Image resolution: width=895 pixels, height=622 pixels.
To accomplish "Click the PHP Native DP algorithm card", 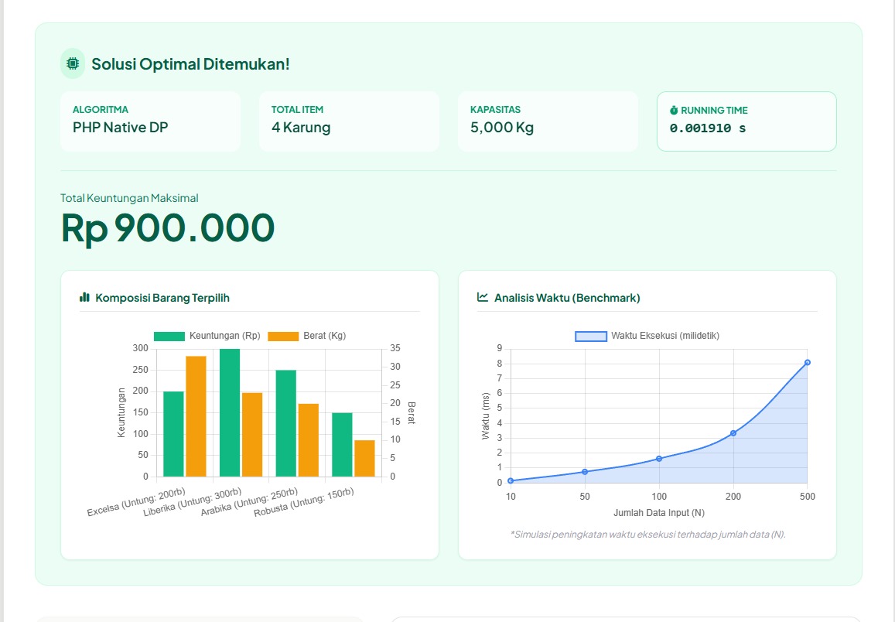I will (x=150, y=121).
